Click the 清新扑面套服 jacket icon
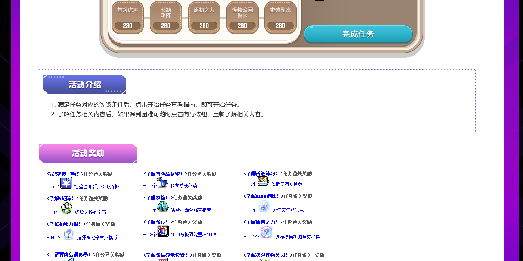523x261 pixels. click(163, 206)
